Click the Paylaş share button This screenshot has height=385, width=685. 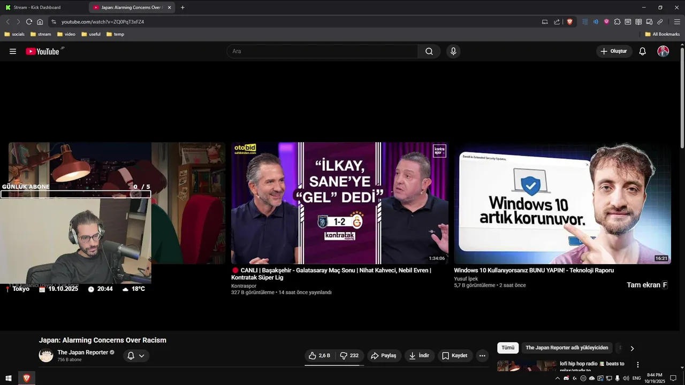(384, 356)
